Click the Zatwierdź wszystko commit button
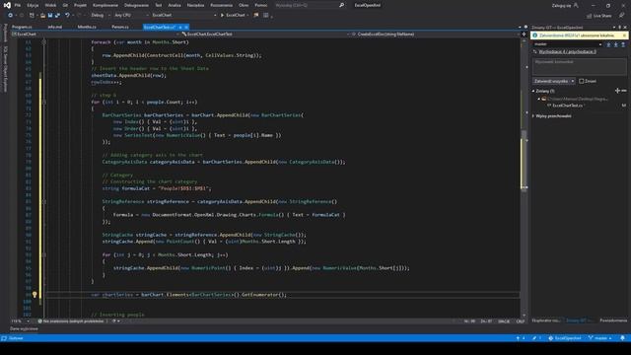Image resolution: width=631 pixels, height=355 pixels. pos(551,81)
